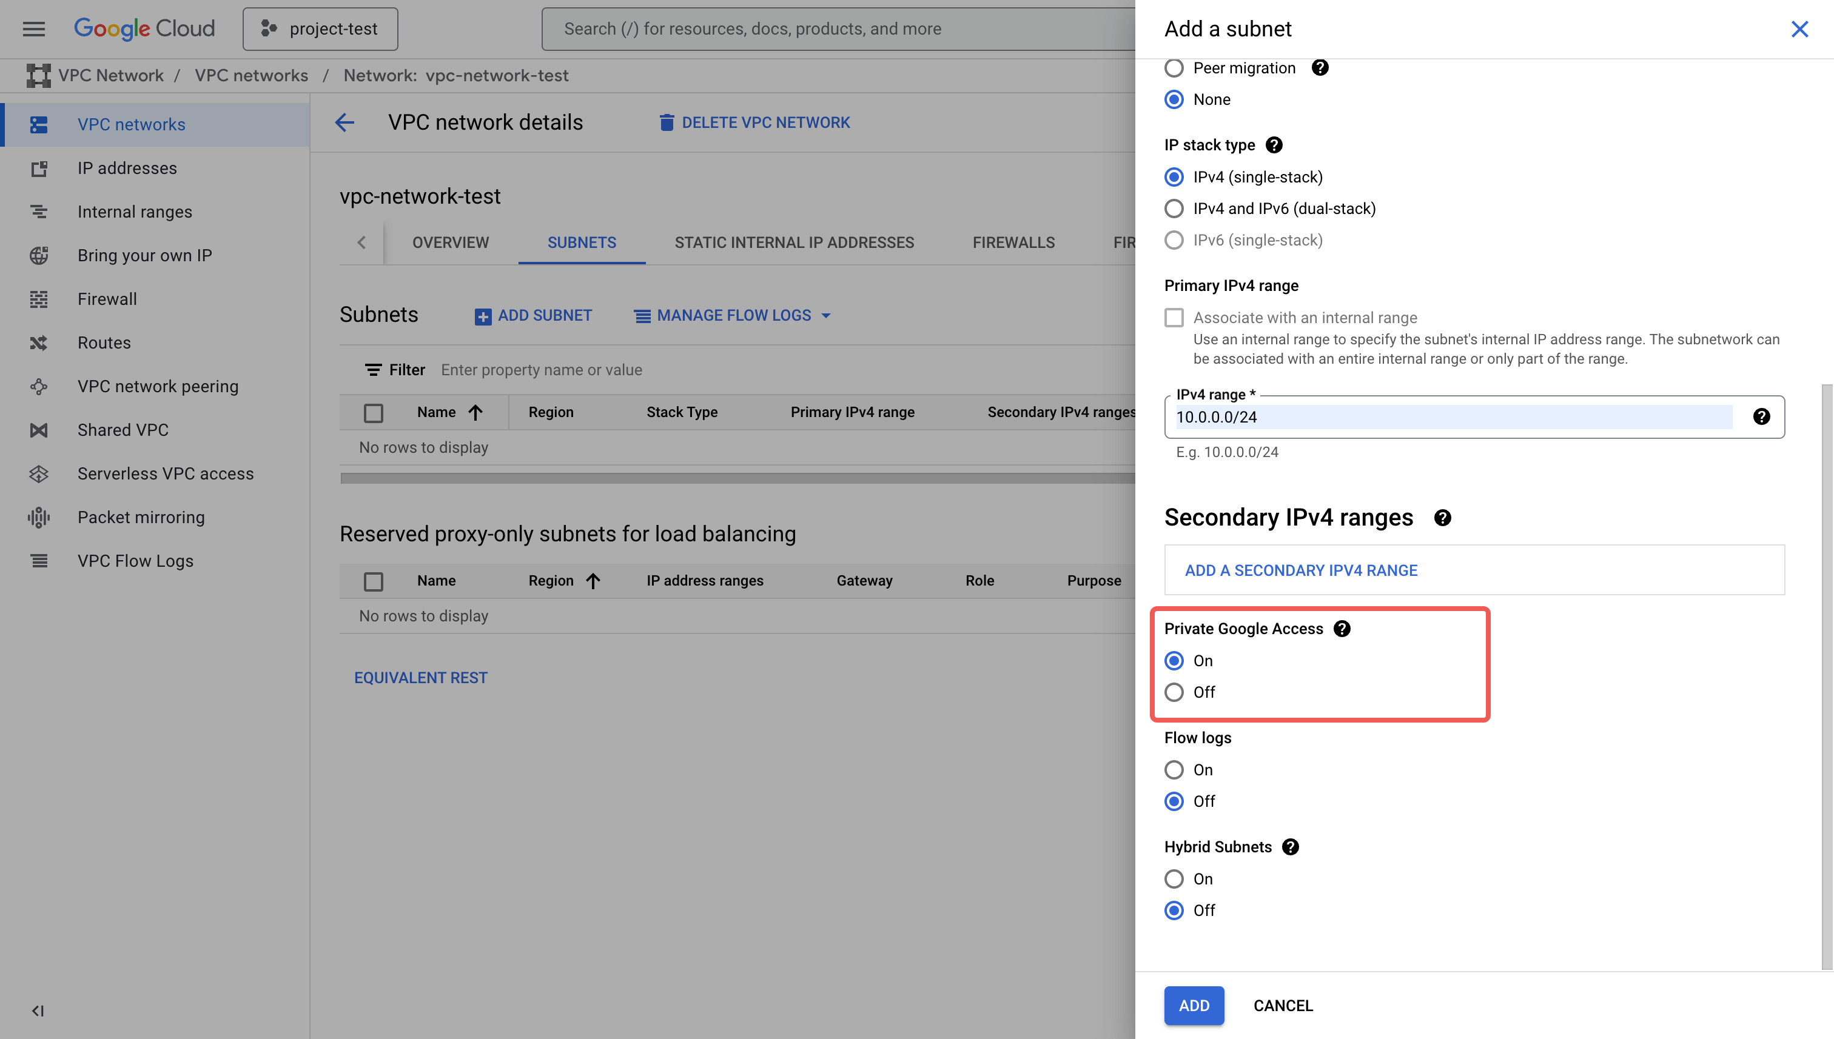Open the hamburger navigation menu
This screenshot has width=1834, height=1039.
(x=33, y=28)
